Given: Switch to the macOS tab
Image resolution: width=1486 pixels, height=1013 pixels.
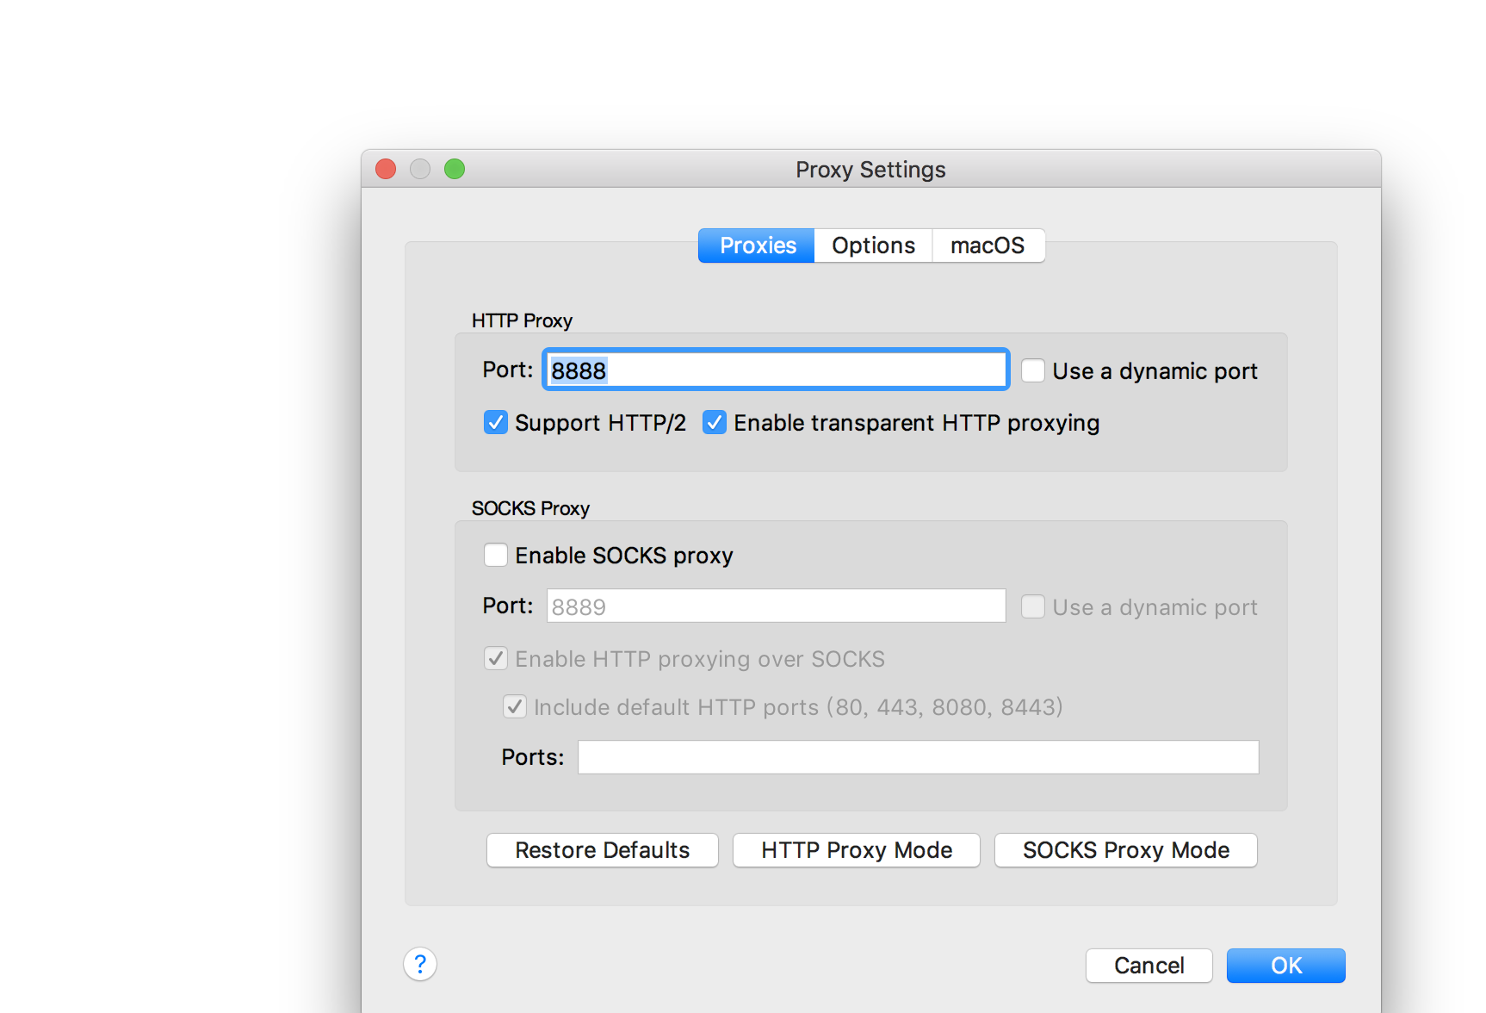Looking at the screenshot, I should pyautogui.click(x=988, y=245).
